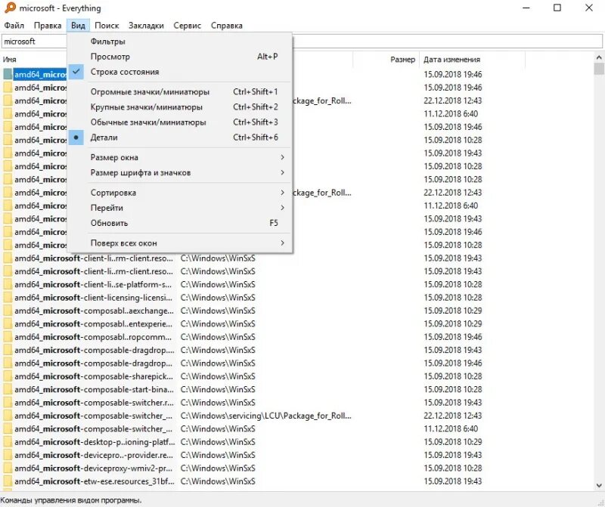Click folder icon of amd64_microsoft-deviceproxy-wmiv2-pr... row
605x507 pixels.
[x=8, y=468]
